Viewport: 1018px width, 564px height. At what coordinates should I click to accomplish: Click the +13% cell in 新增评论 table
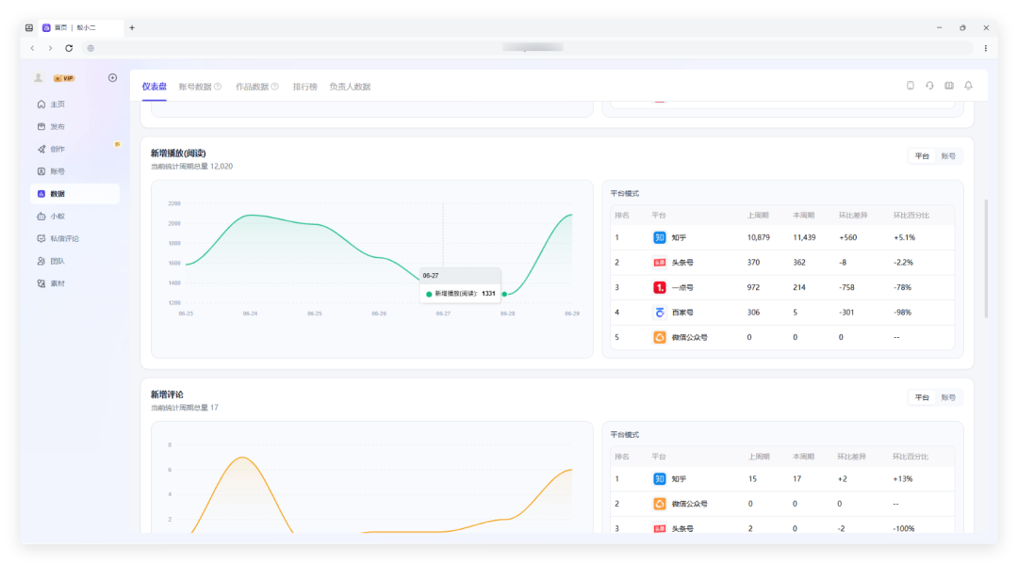pyautogui.click(x=902, y=479)
